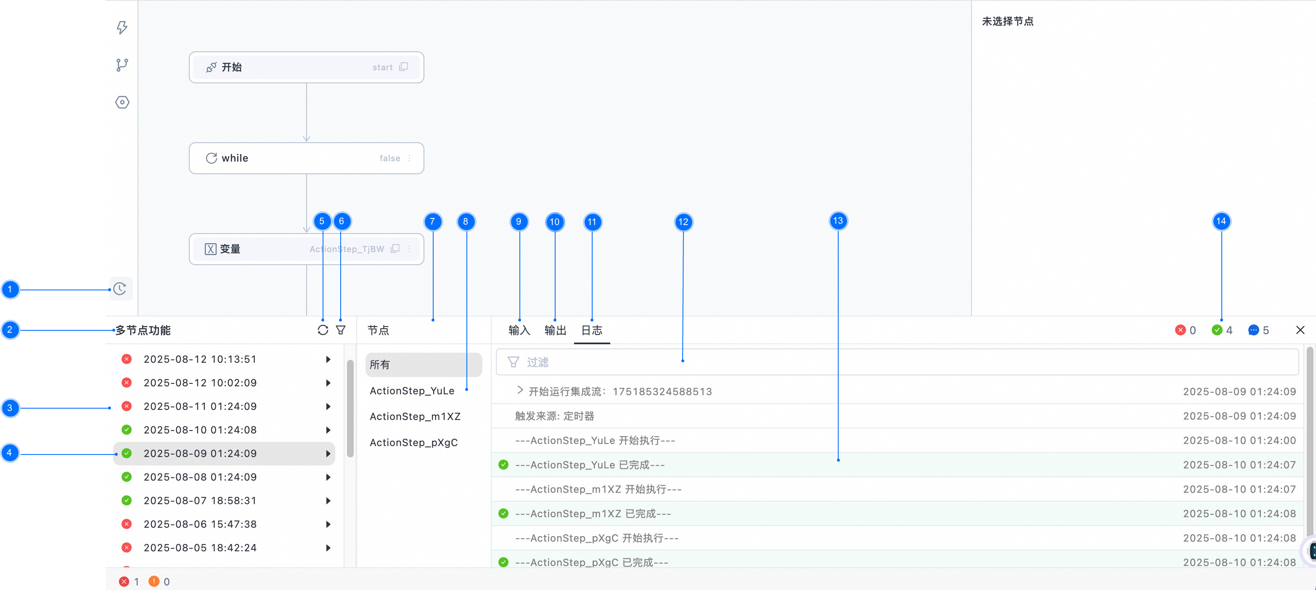Viewport: 1316px width, 590px height.
Task: Expand the 2025-08-10 01:24:08 run arrow
Action: (328, 430)
